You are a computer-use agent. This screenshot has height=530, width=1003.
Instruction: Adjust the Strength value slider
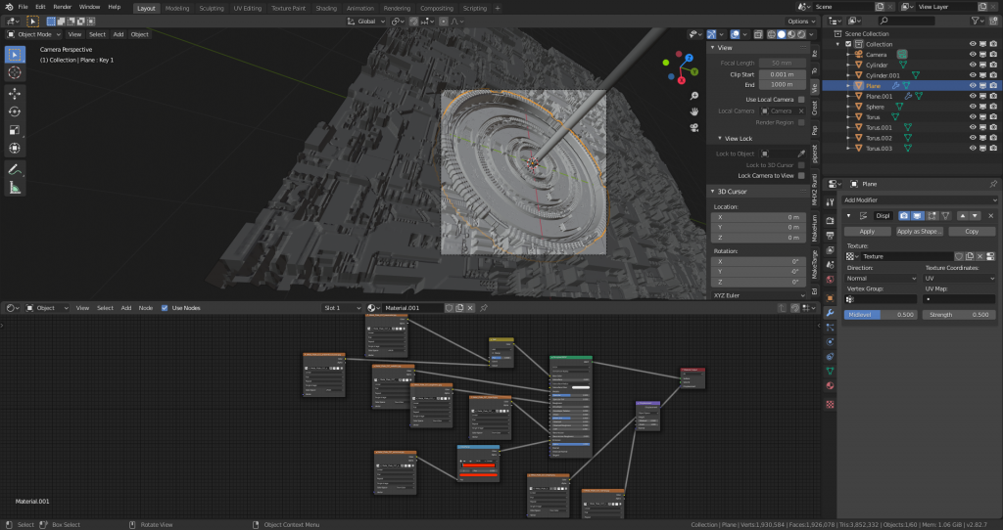coord(959,315)
